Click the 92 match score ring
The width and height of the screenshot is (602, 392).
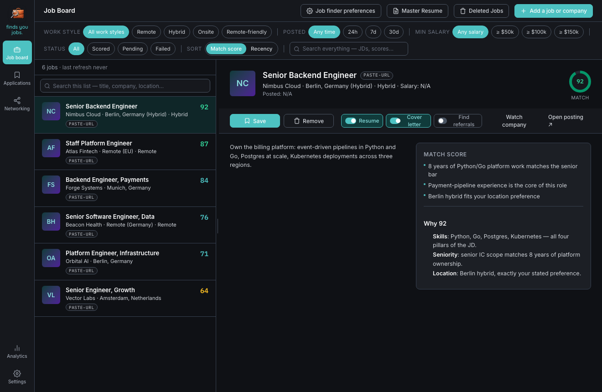(580, 82)
